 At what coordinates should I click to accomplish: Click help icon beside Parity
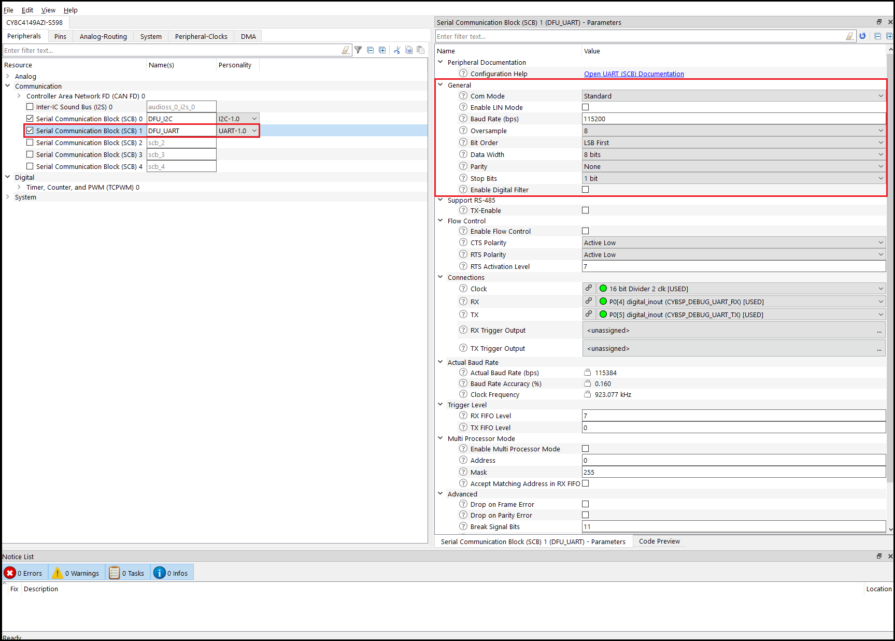pos(463,166)
